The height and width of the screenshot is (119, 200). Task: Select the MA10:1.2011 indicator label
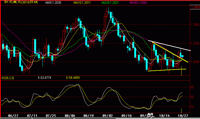(x=82, y=3)
